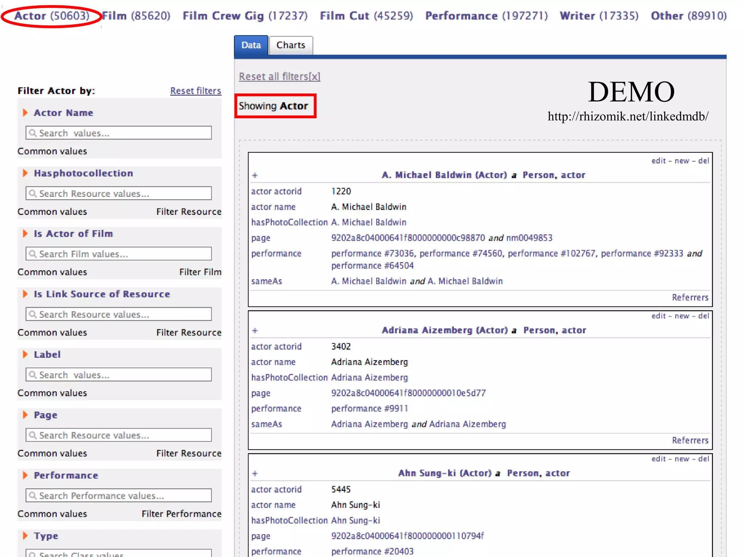Open performance #9911 link
743x557 pixels.
point(370,409)
